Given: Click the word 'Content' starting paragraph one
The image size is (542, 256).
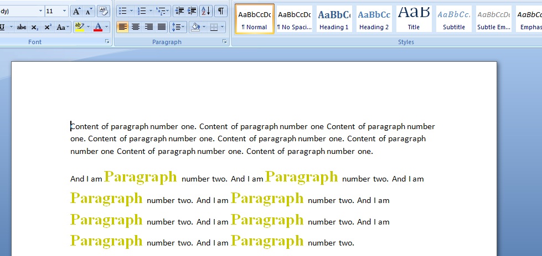Looking at the screenshot, I should 85,126.
